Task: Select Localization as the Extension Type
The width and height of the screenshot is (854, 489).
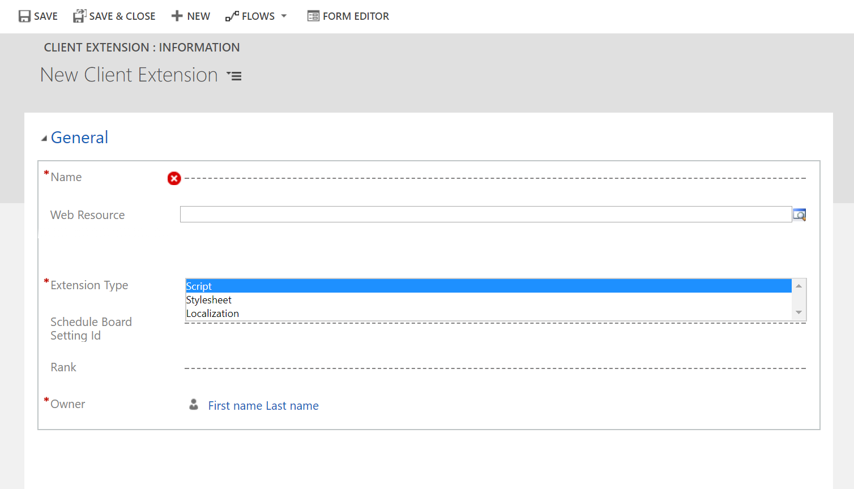Action: point(212,313)
